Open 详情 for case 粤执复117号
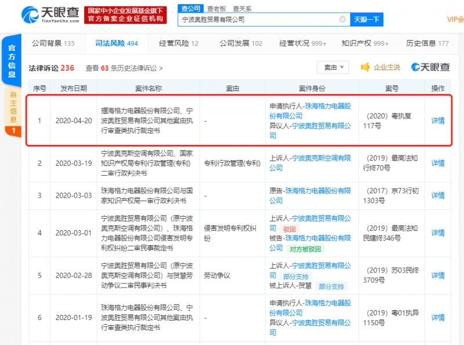The image size is (464, 345). [x=438, y=121]
